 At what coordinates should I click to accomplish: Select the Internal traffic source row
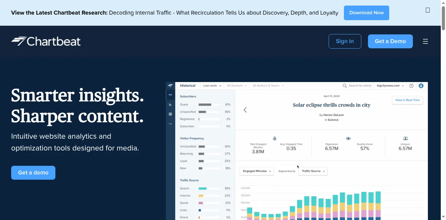click(205, 196)
